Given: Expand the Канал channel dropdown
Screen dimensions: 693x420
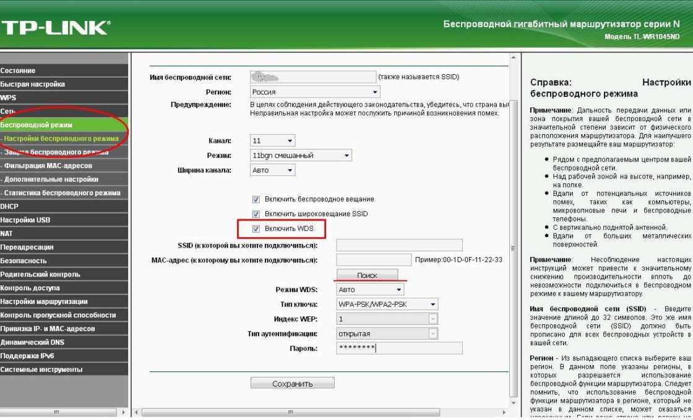Looking at the screenshot, I should pos(272,141).
